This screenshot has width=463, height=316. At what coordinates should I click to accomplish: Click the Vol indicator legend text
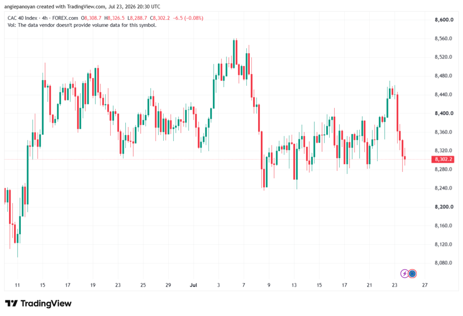click(82, 25)
